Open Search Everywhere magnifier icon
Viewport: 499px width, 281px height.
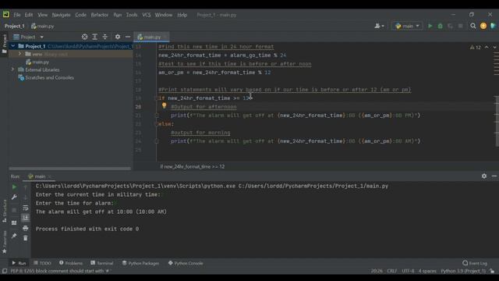[x=473, y=26]
